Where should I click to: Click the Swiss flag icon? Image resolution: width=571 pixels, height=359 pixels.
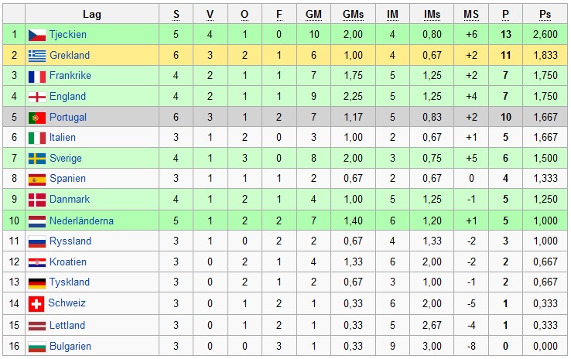coord(36,303)
